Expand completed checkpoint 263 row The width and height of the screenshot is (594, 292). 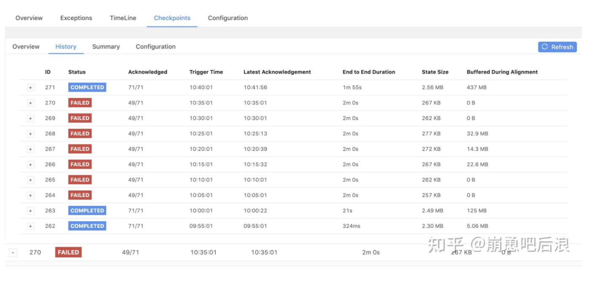tap(30, 211)
